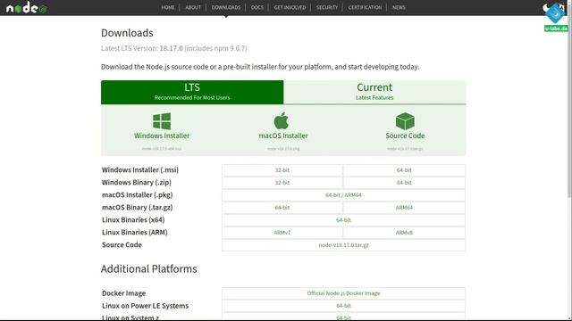Viewport: 572px width, 321px height.
Task: Click the Latest LTS Version 18.17.0 text
Action: click(x=173, y=48)
